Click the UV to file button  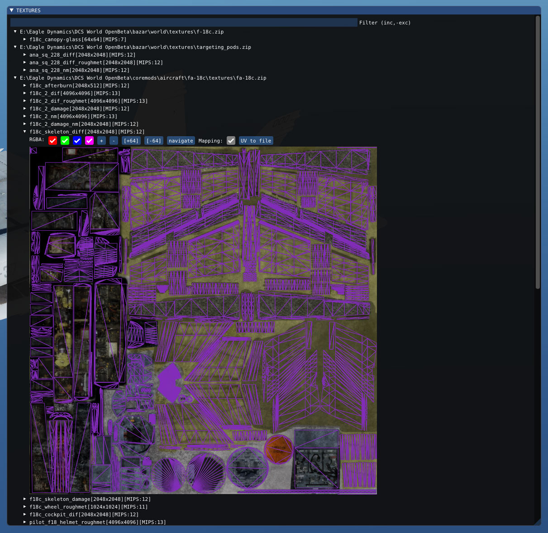[256, 141]
